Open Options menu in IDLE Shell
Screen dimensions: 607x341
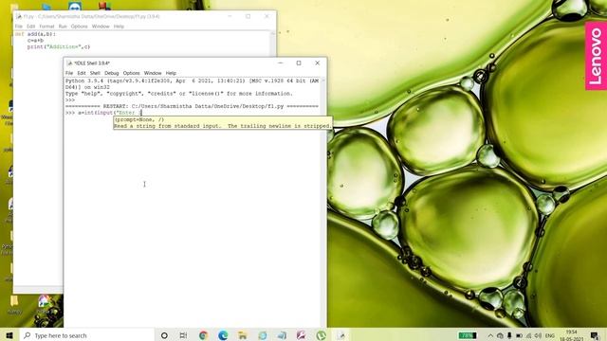131,73
